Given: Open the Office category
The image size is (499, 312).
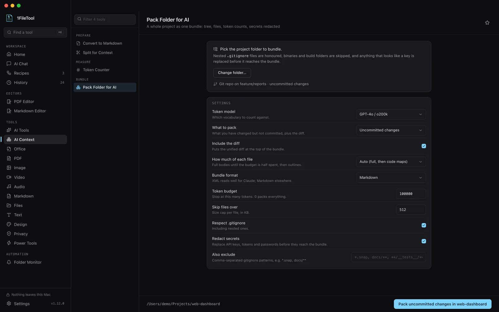Looking at the screenshot, I should (35, 149).
